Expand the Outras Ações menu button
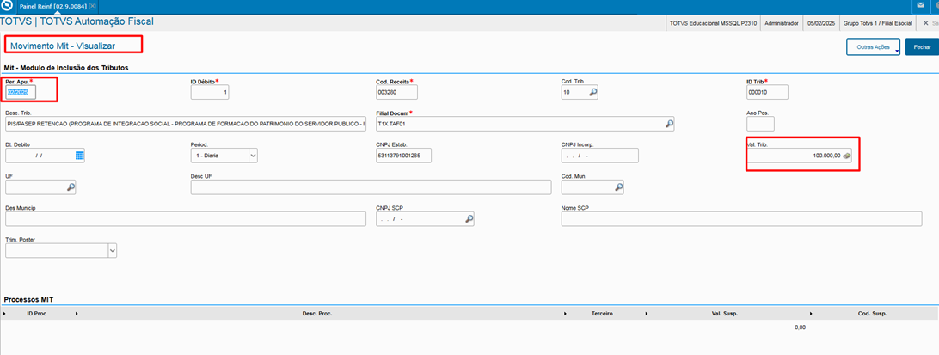Viewport: 939px width, 355px height. pos(873,47)
